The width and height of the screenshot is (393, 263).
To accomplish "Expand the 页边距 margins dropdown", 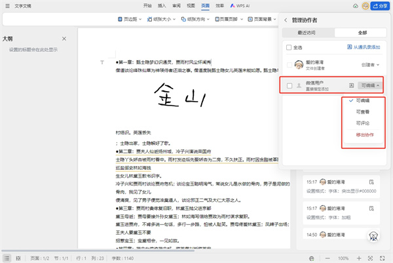I will coord(130,19).
